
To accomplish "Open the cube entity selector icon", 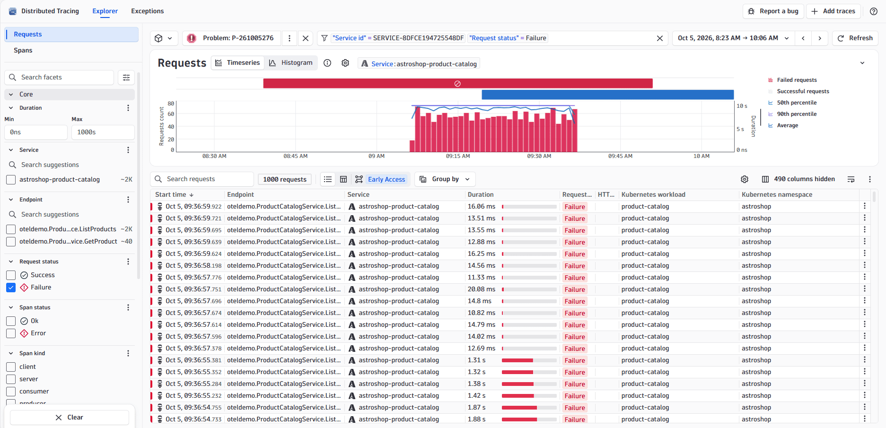I will click(x=164, y=38).
